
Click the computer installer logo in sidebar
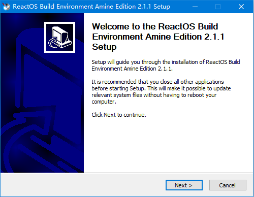pyautogui.click(x=59, y=37)
